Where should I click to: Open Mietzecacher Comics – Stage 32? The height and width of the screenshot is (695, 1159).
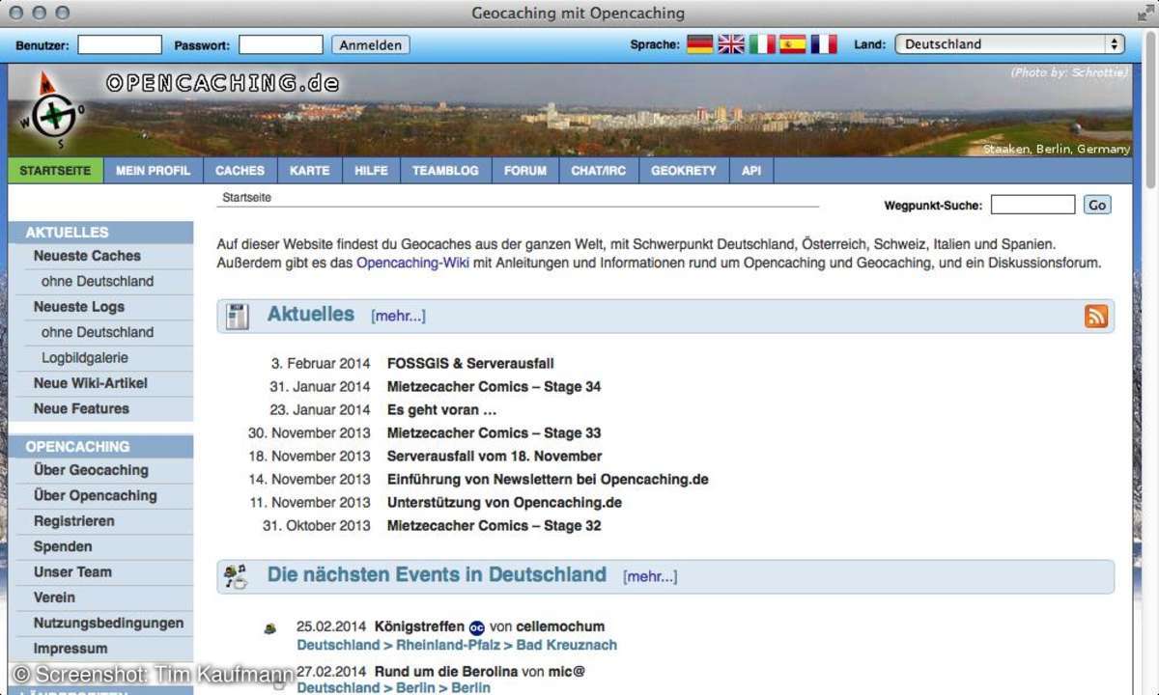[x=494, y=526]
